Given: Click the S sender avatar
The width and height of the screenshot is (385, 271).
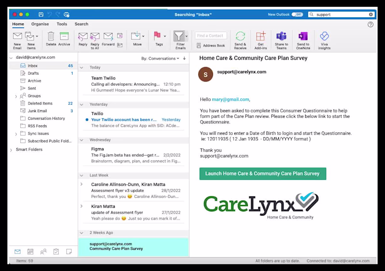Looking at the screenshot, I should point(205,74).
